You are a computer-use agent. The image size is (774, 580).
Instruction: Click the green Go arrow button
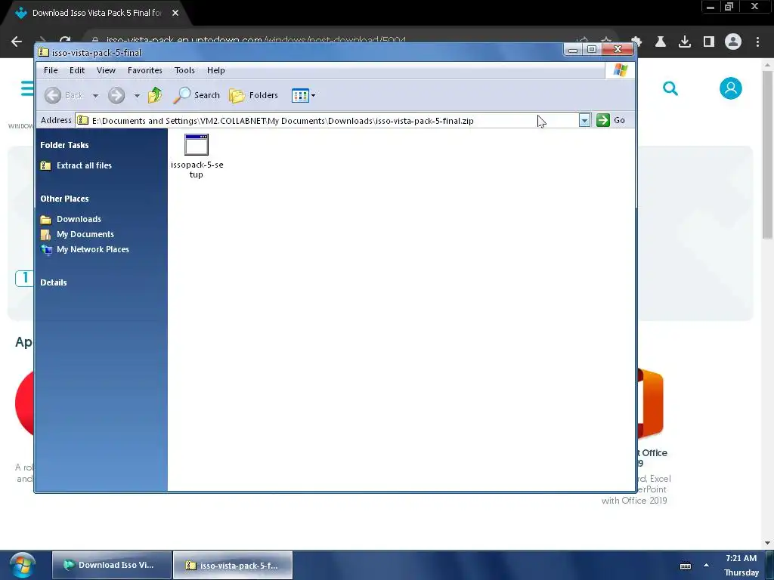602,120
